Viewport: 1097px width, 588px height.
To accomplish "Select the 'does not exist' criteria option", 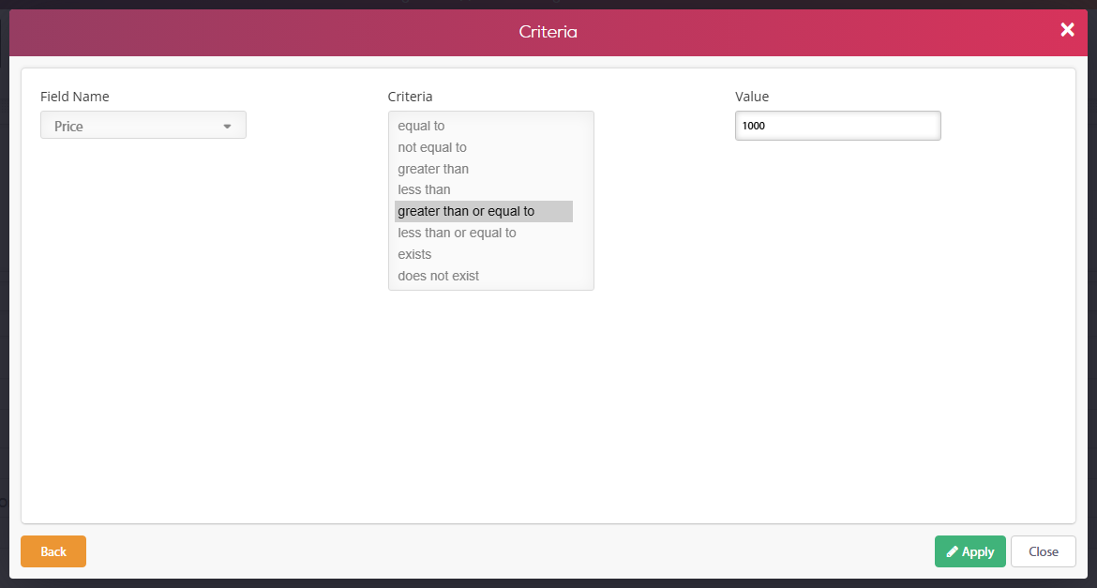I will pyautogui.click(x=484, y=276).
